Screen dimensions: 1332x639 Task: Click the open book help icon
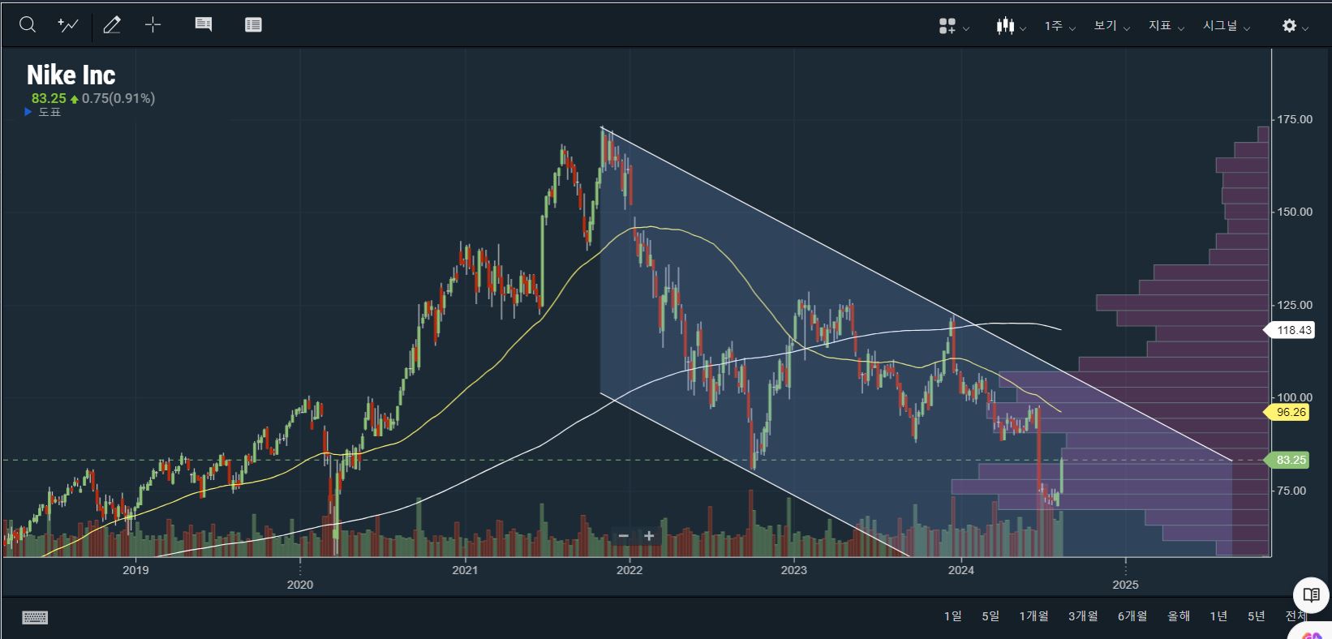(x=1311, y=595)
